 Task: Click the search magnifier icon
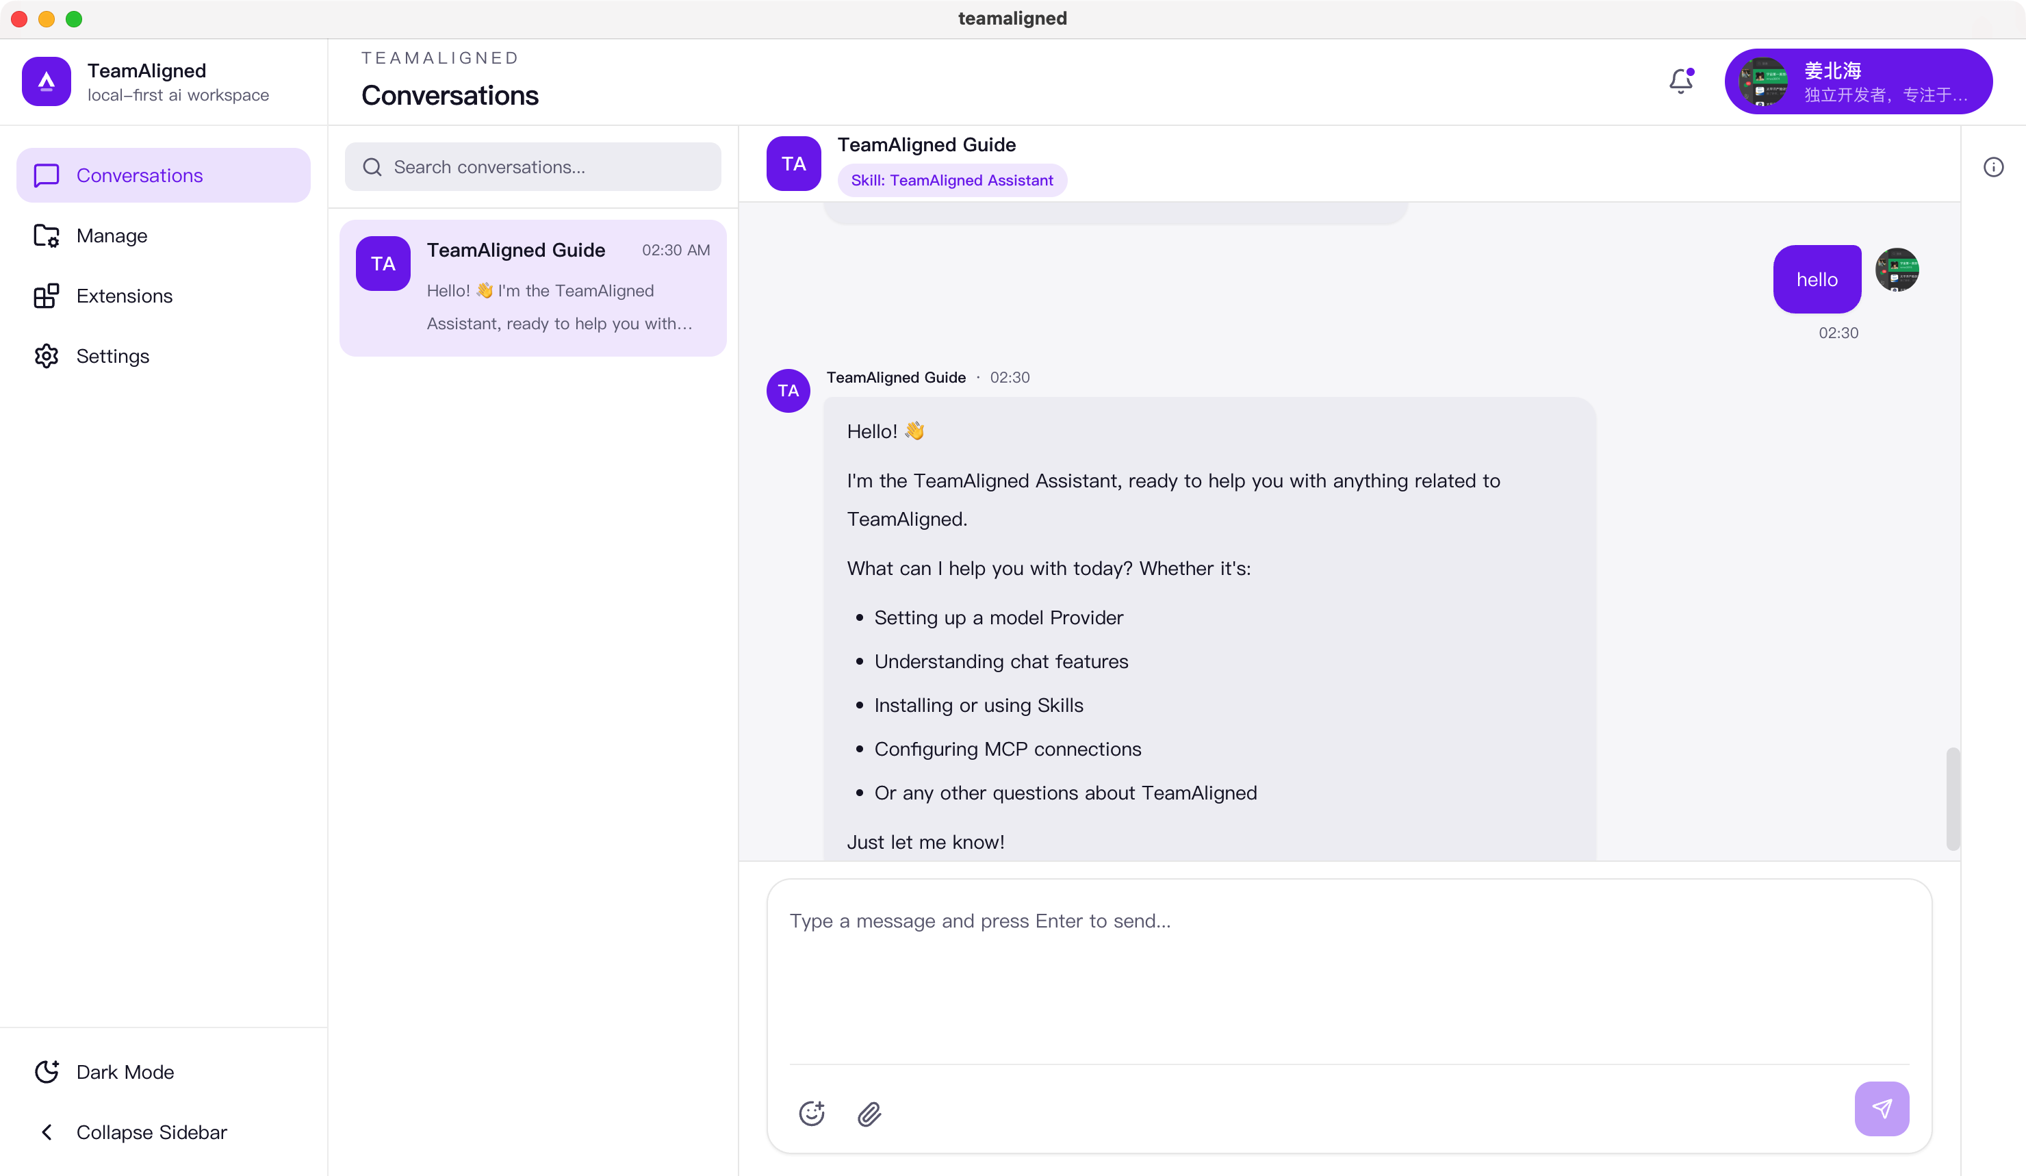point(372,167)
